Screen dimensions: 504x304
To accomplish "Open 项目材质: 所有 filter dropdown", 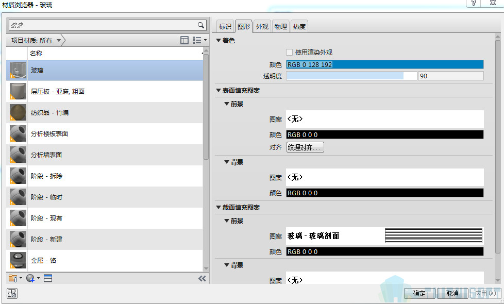I will click(36, 40).
